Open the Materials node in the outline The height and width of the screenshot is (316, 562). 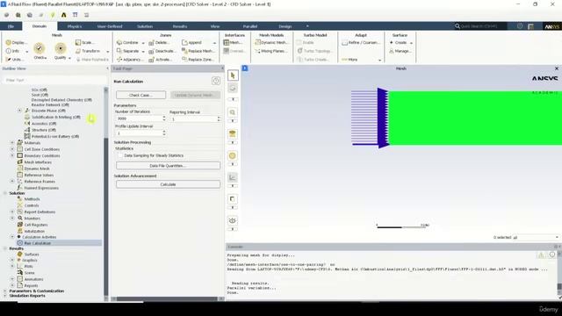pyautogui.click(x=32, y=143)
